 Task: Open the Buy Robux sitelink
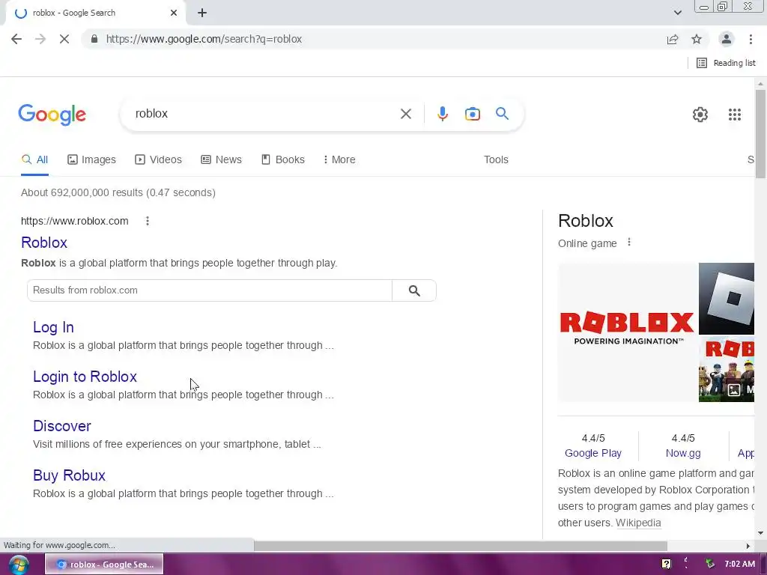pyautogui.click(x=69, y=475)
